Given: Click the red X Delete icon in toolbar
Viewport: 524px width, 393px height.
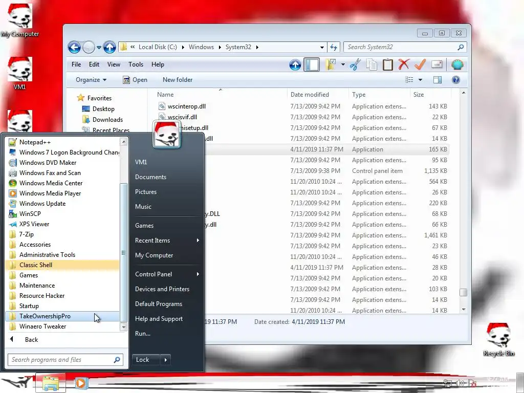Looking at the screenshot, I should click(x=404, y=64).
